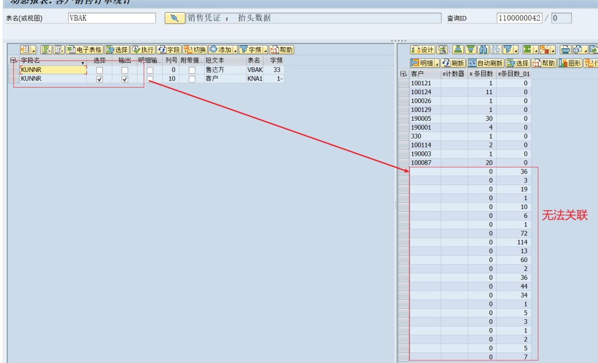Click the 售达方 short text cell
Image resolution: width=598 pixels, height=363 pixels.
click(225, 70)
